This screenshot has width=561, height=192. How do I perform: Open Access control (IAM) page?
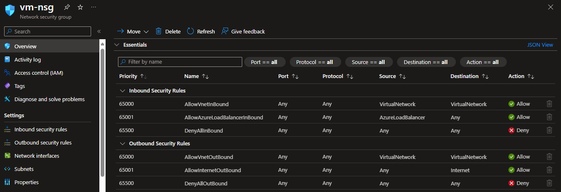point(39,73)
